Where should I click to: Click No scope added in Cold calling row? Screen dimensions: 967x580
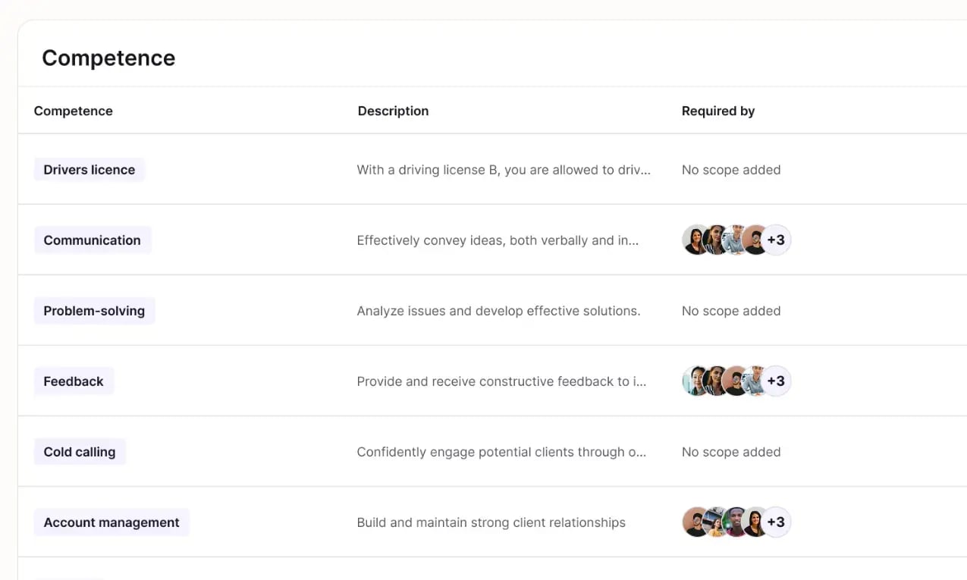[x=731, y=452]
